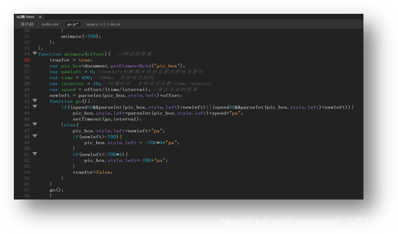Click 'var interval = 10;' on line 39
Viewport: 398px width, 234px height.
75,83
